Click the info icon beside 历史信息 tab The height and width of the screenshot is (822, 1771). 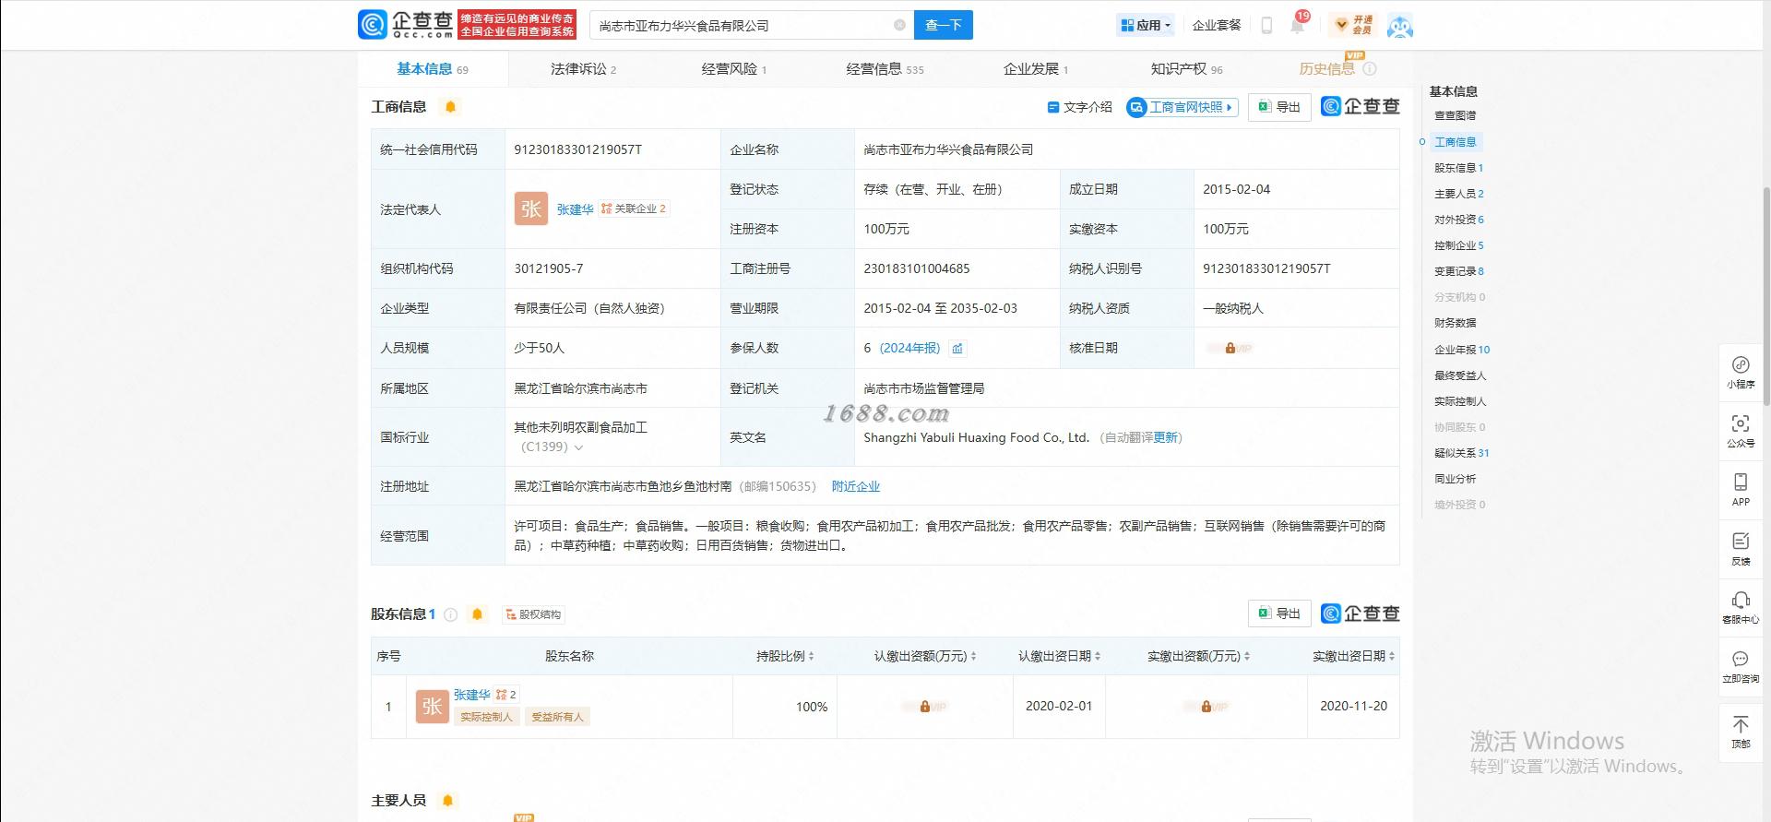coord(1370,69)
